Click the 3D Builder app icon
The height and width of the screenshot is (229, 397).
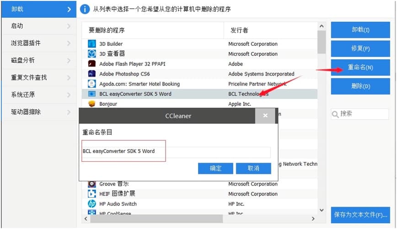91,44
